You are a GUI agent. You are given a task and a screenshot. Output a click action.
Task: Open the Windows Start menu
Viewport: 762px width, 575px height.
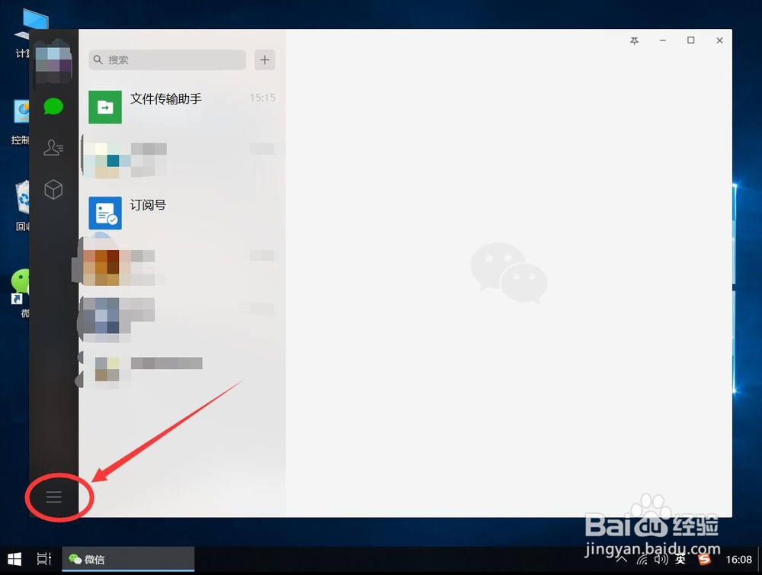[x=14, y=560]
